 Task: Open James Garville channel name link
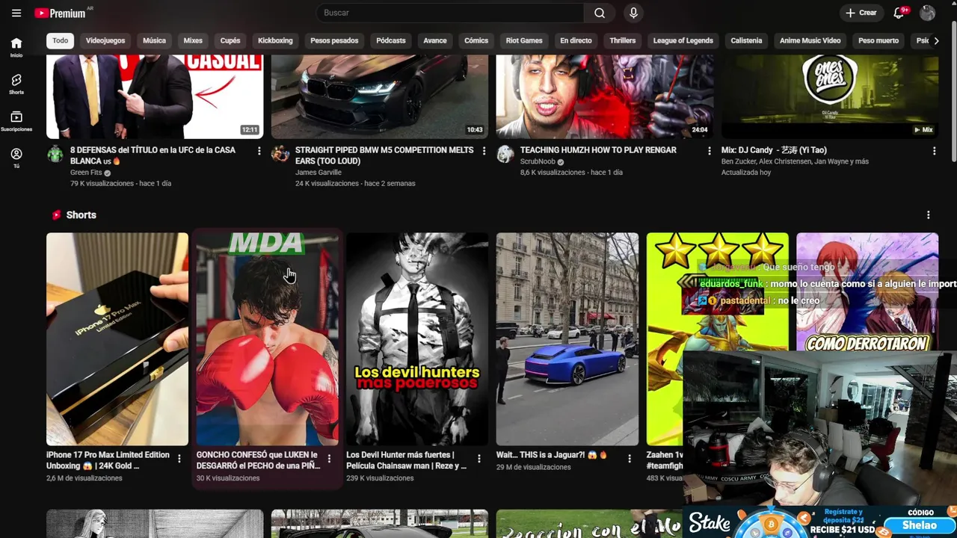pos(319,173)
